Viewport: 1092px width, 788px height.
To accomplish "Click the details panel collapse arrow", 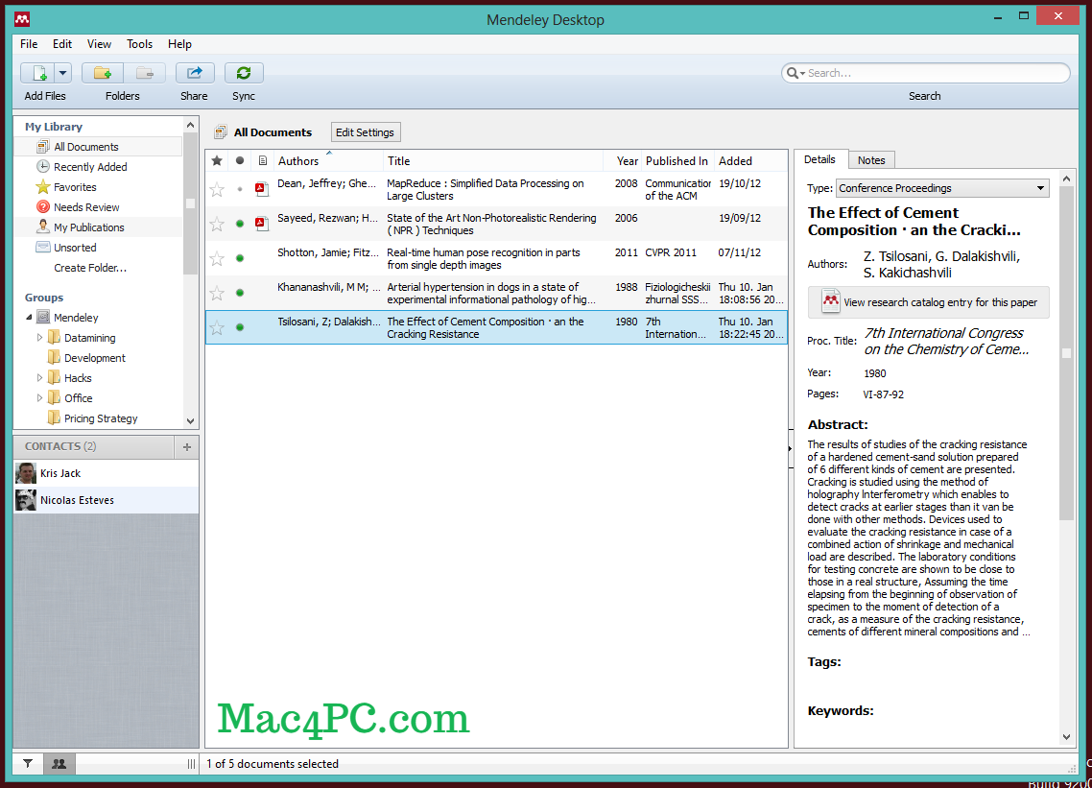I will [x=791, y=448].
